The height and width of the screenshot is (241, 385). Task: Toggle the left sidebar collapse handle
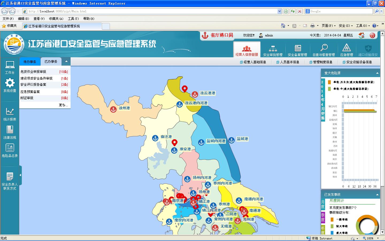pos(20,175)
